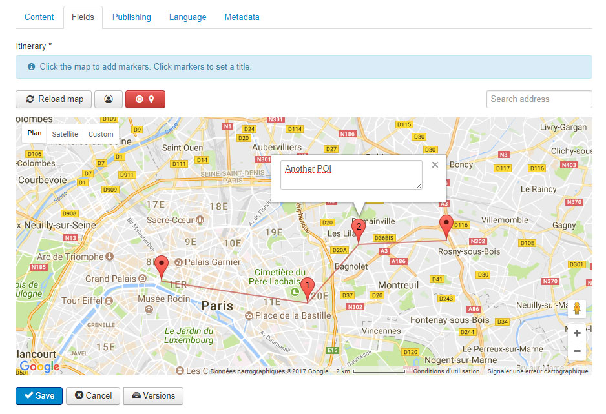The width and height of the screenshot is (606, 414).
Task: Select the Fields tab
Action: (83, 17)
